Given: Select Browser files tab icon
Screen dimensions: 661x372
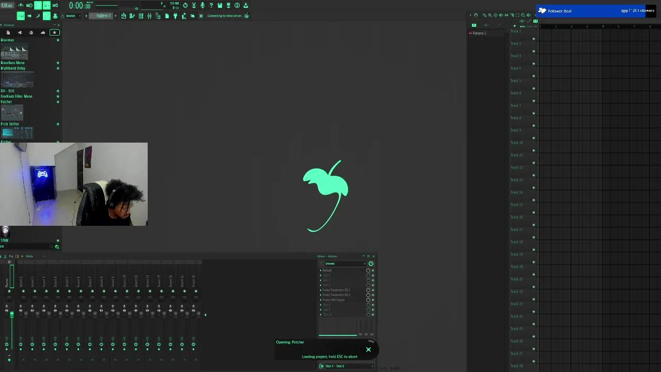Looking at the screenshot, I should coord(8,33).
